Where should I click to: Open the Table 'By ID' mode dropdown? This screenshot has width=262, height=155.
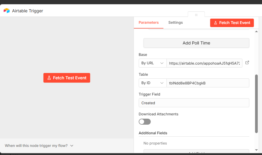tap(153, 83)
